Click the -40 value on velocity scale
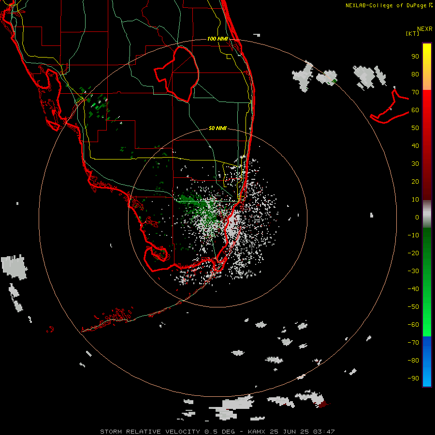This screenshot has height=435, width=435. tap(413, 289)
